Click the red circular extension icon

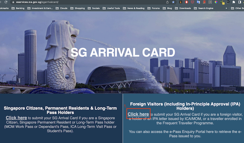click(x=187, y=2)
